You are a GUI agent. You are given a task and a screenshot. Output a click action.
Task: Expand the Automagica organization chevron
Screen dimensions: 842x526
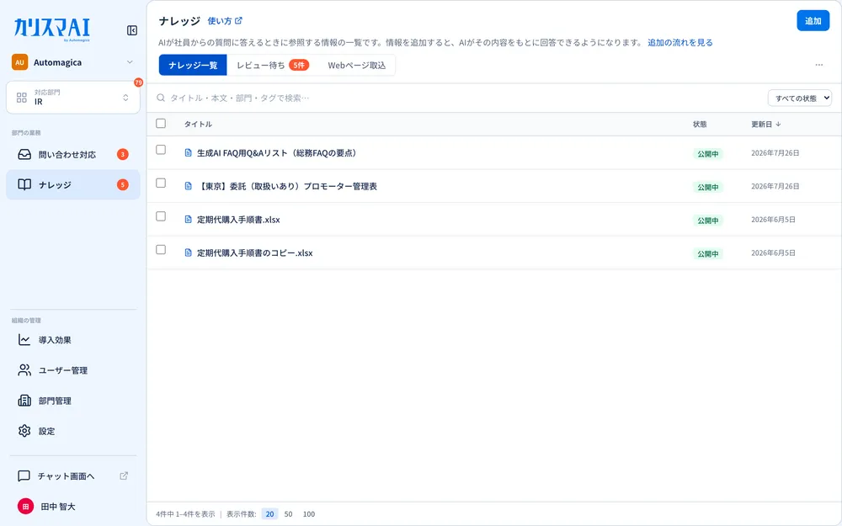[130, 62]
